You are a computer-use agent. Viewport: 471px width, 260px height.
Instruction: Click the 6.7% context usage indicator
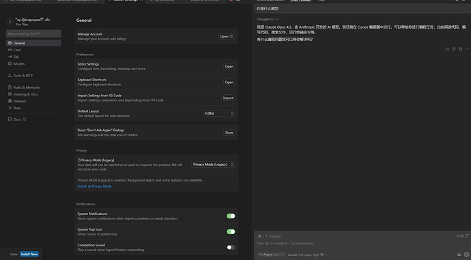[462, 236]
